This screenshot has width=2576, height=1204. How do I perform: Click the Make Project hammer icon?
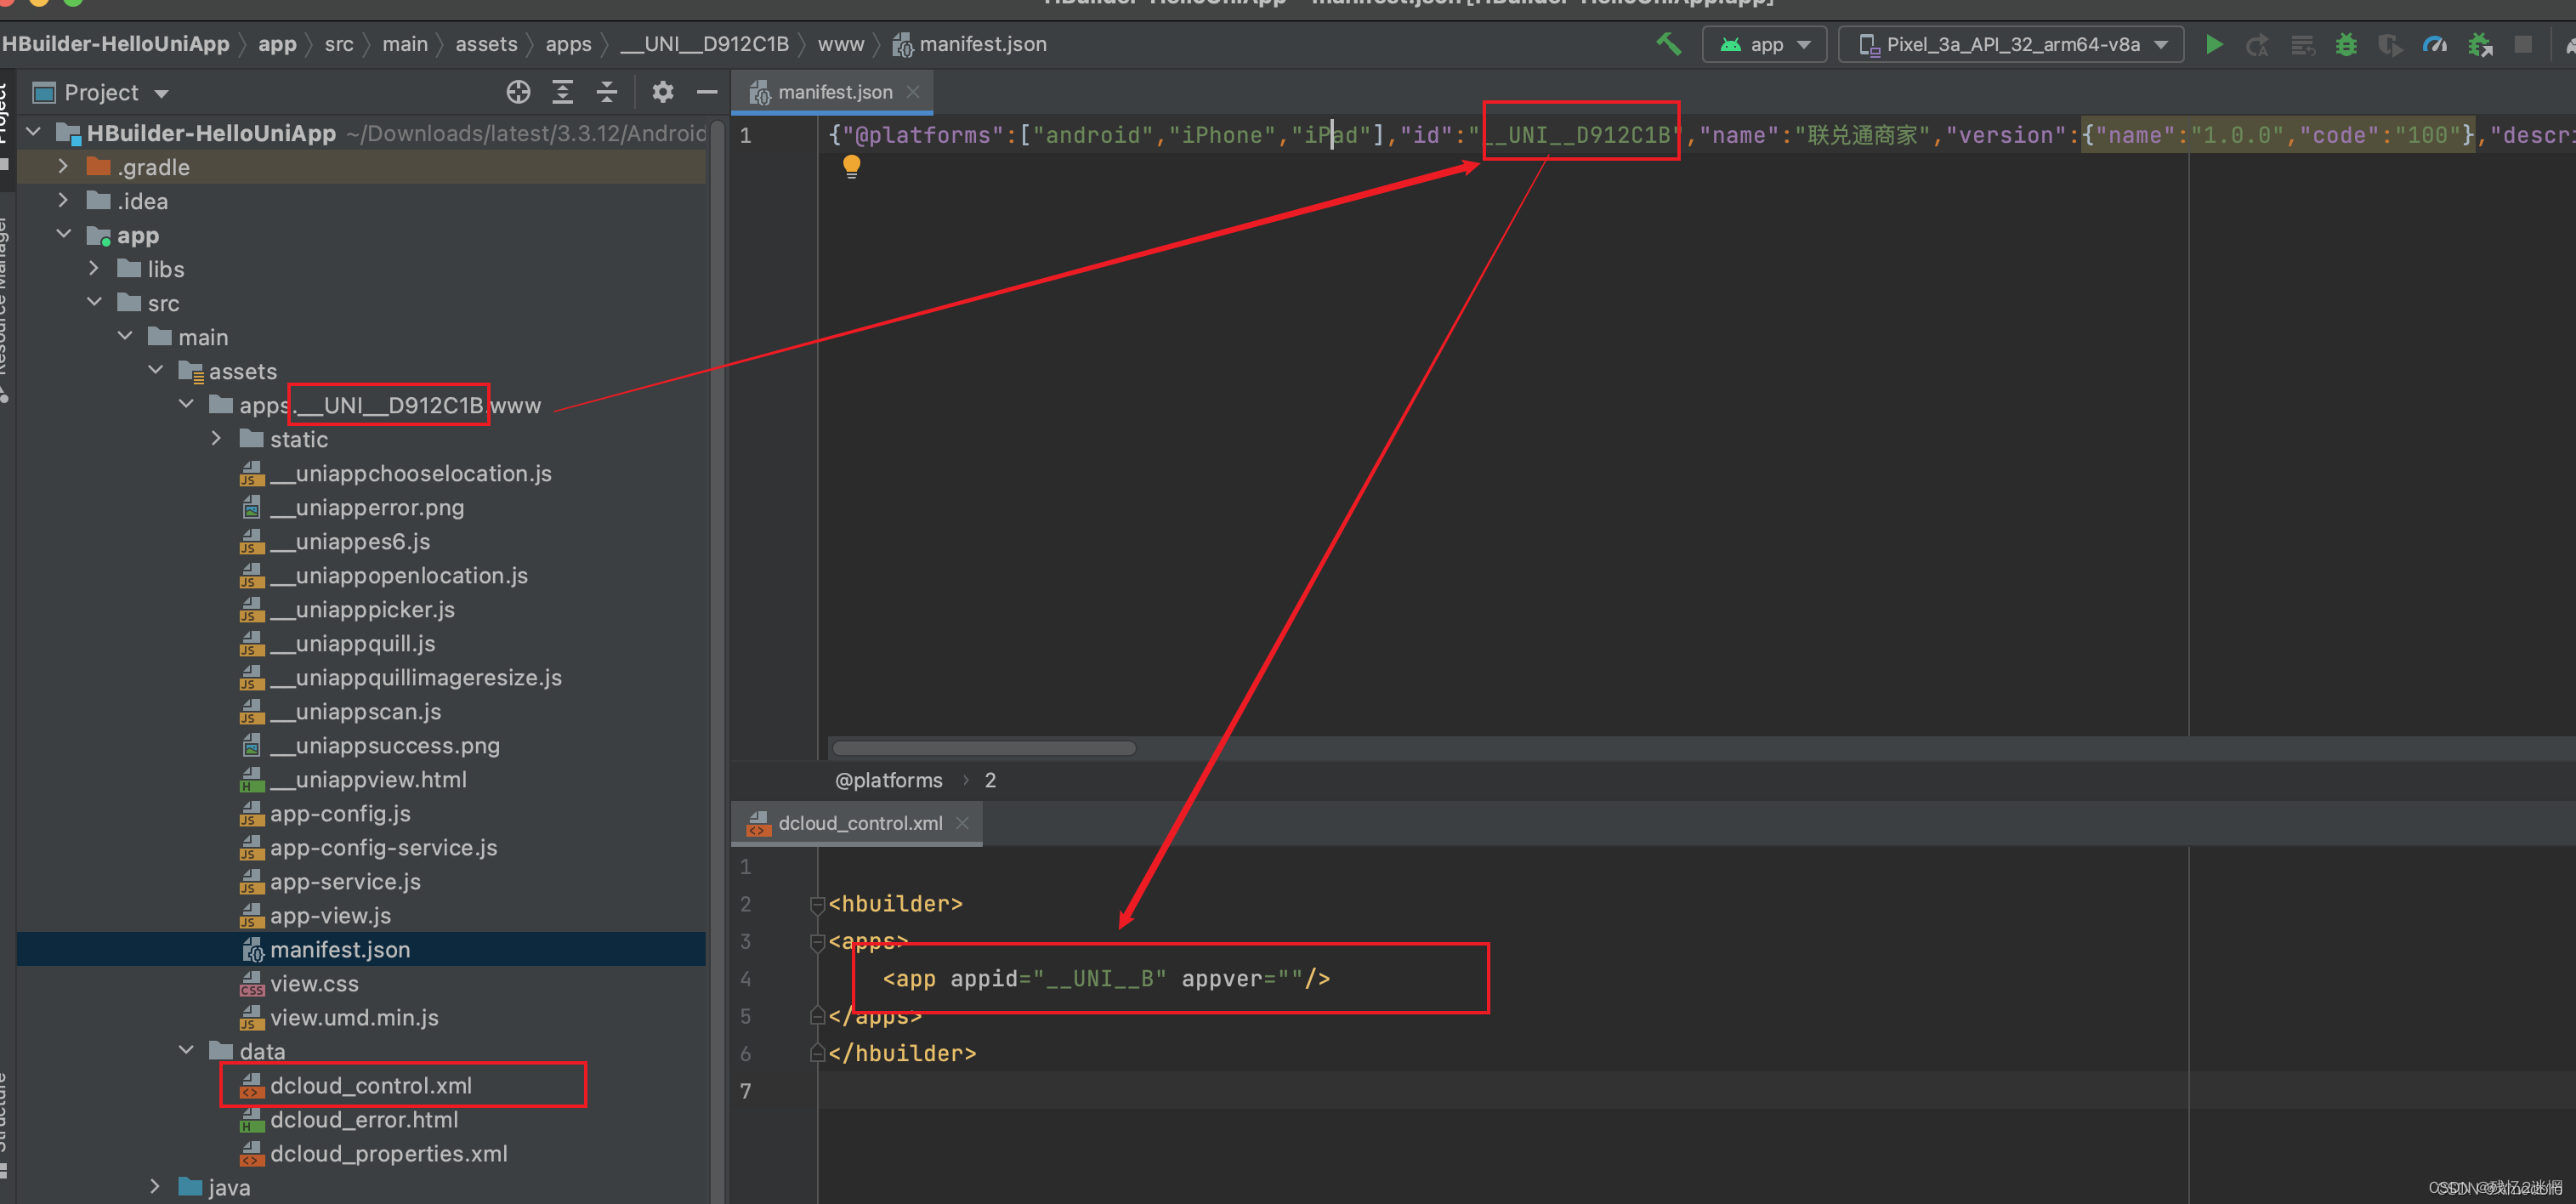click(1668, 44)
